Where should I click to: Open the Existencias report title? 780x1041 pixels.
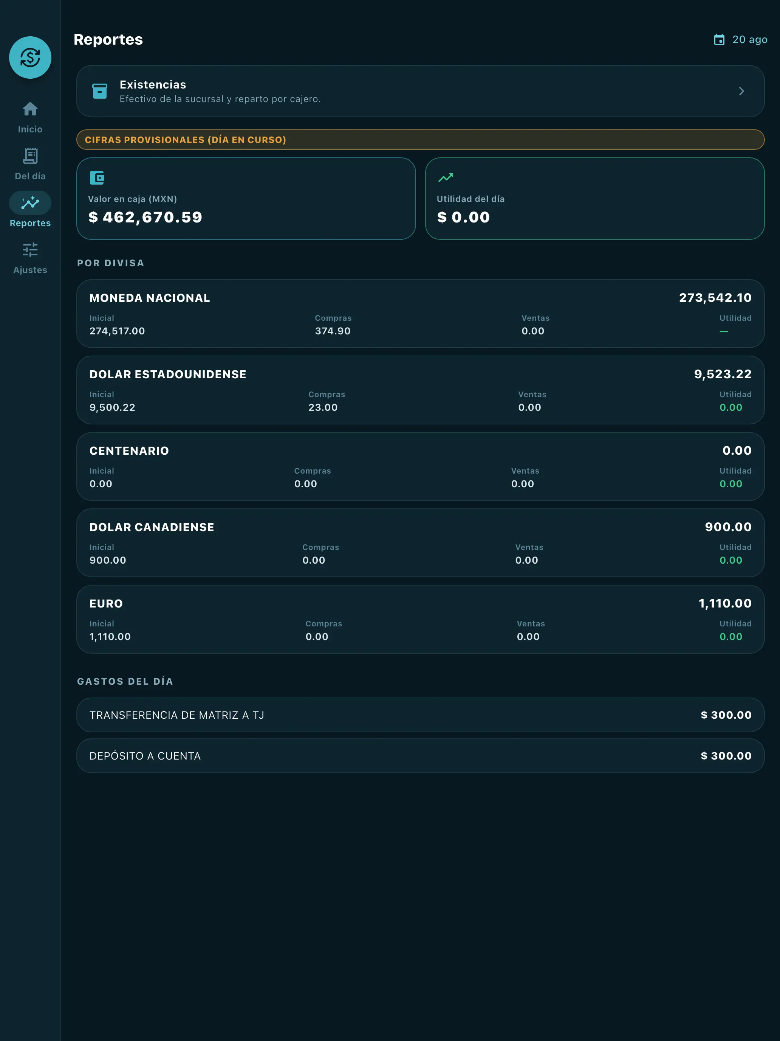pyautogui.click(x=153, y=85)
